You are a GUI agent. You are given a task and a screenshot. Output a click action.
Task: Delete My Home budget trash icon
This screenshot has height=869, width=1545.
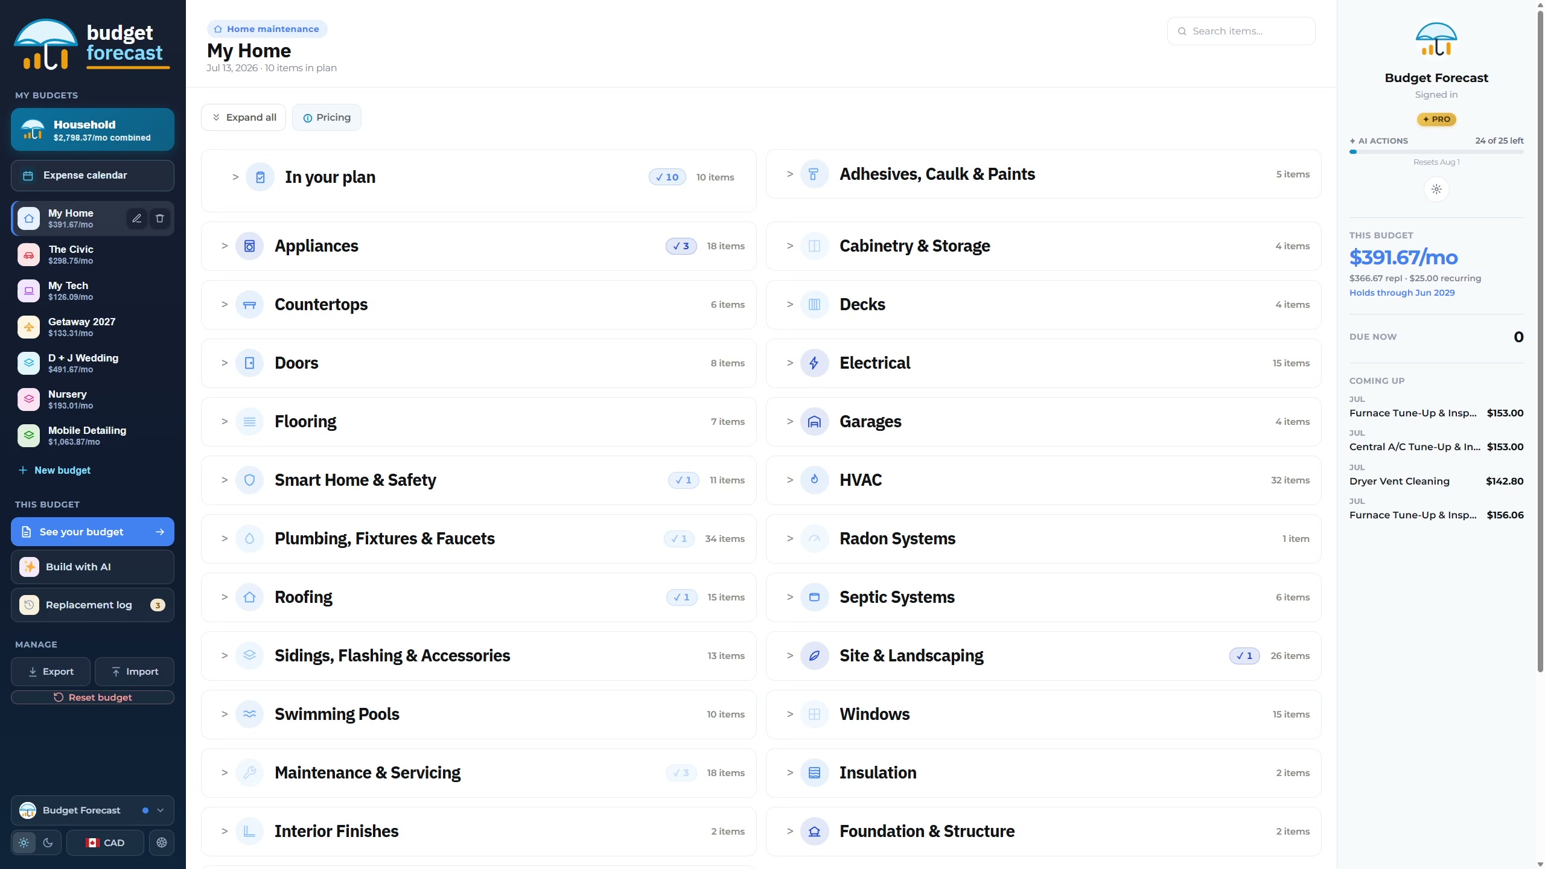click(160, 218)
